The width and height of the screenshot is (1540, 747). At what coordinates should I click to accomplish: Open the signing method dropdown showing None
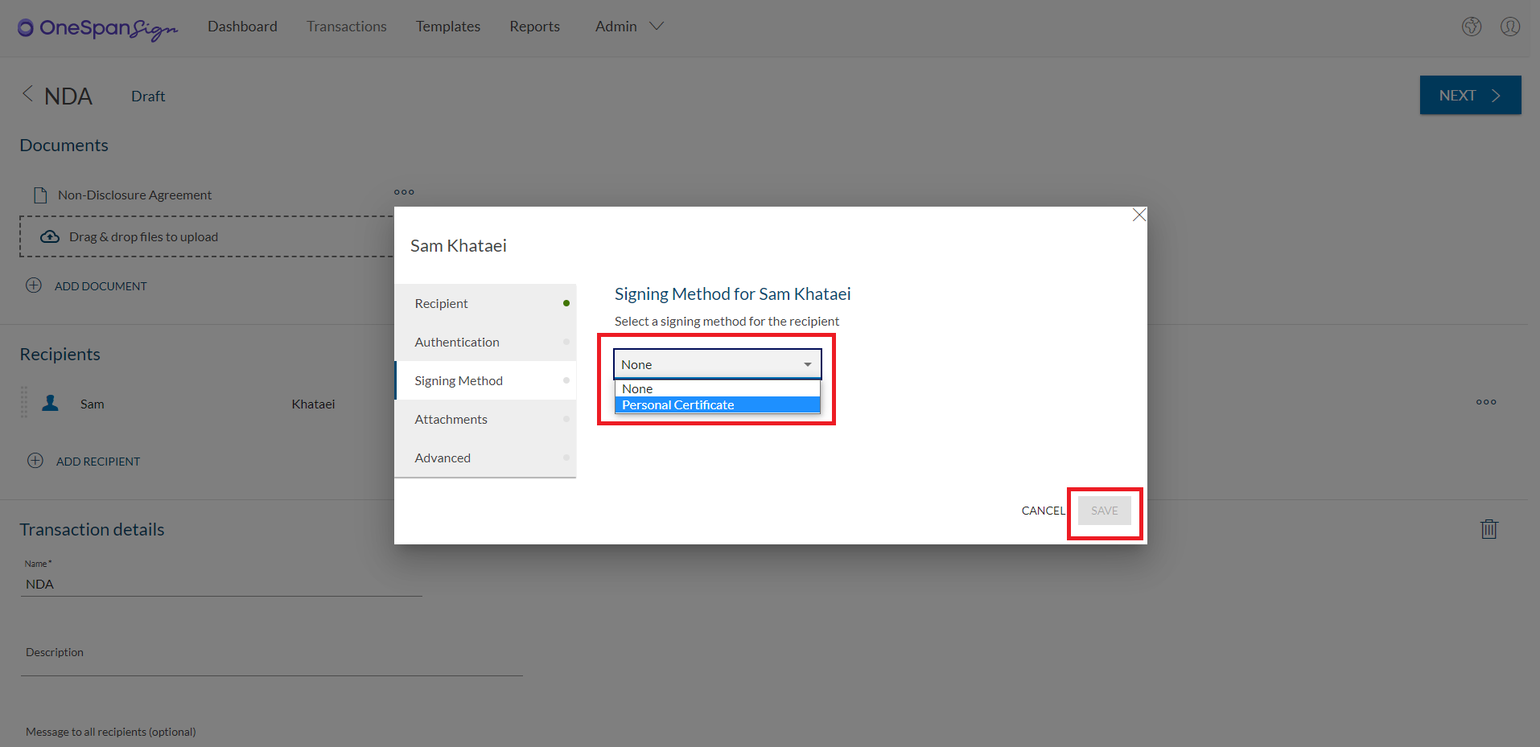click(718, 364)
